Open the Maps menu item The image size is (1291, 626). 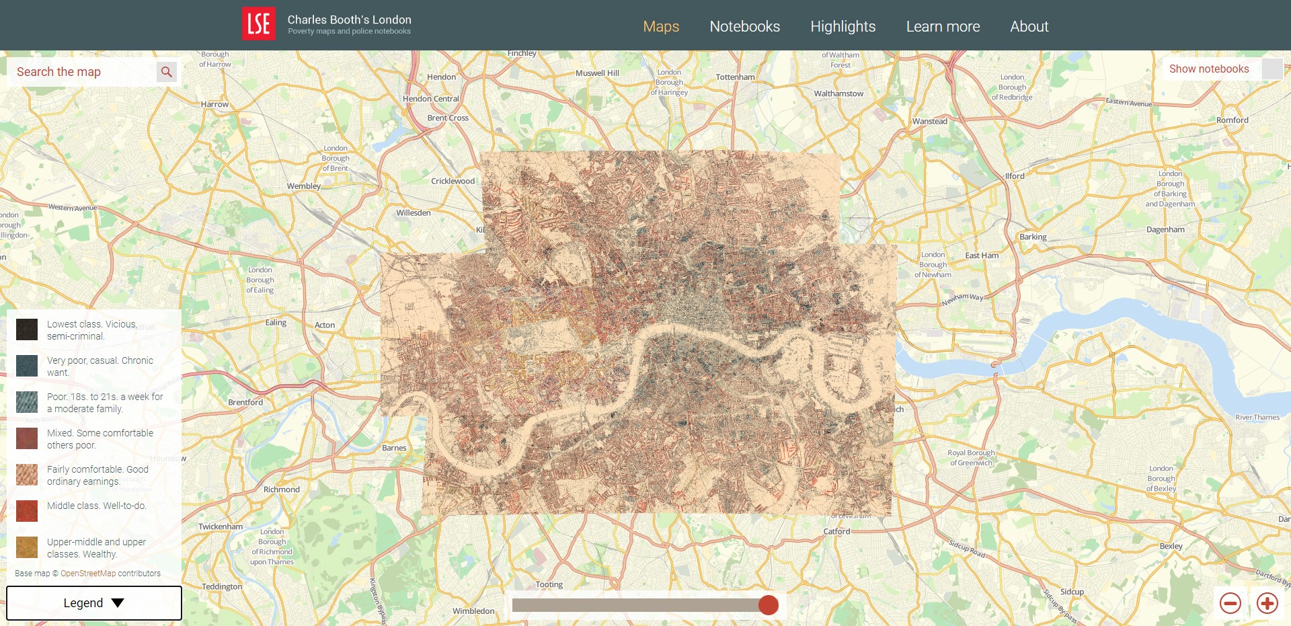(x=660, y=26)
